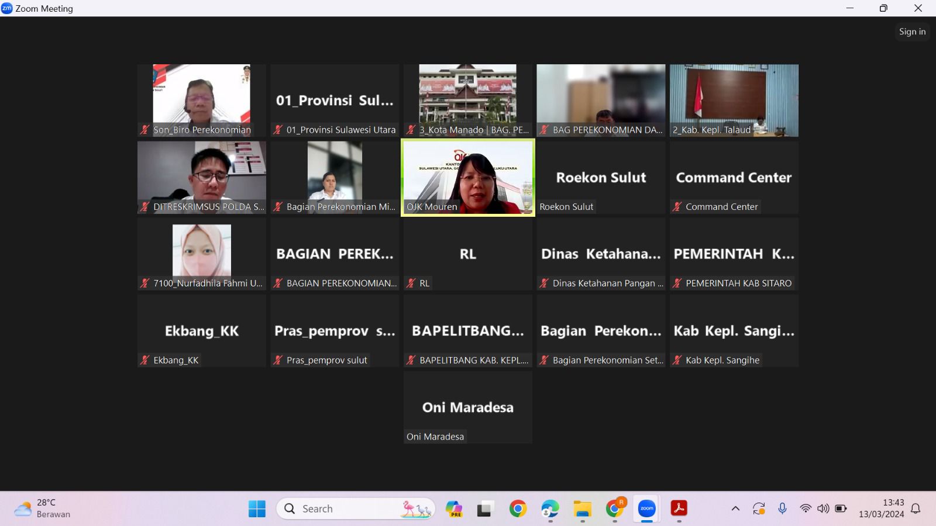This screenshot has width=936, height=526.
Task: Select Command Center participant tile
Action: [734, 177]
